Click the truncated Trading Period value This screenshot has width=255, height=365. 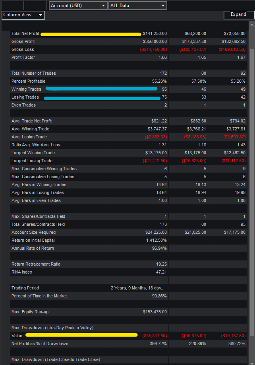click(137, 288)
